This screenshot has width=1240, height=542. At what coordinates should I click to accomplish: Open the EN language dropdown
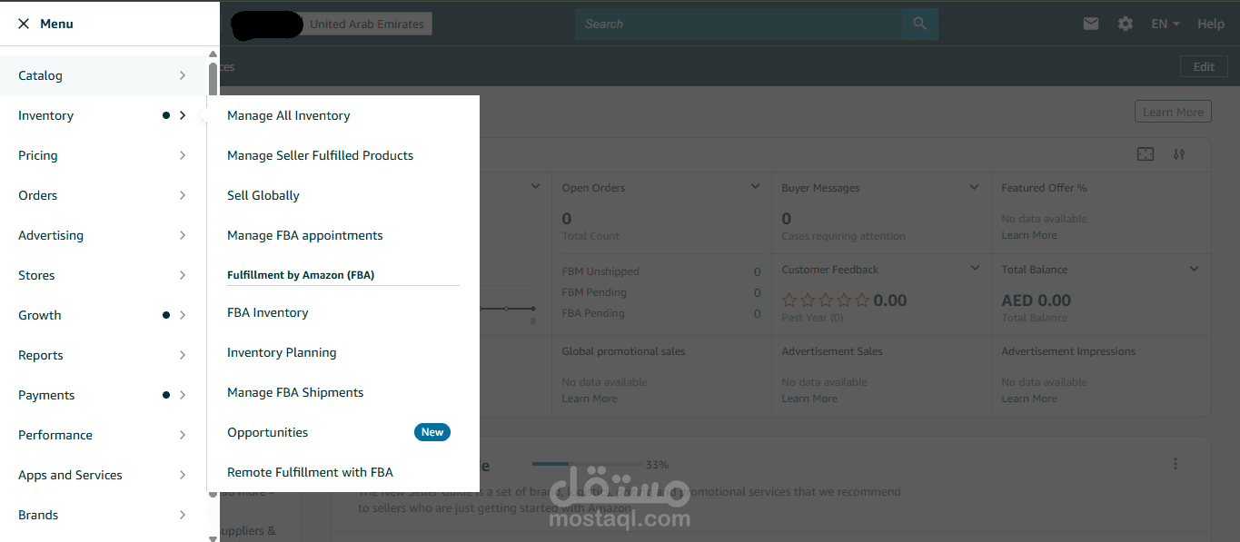coord(1166,24)
